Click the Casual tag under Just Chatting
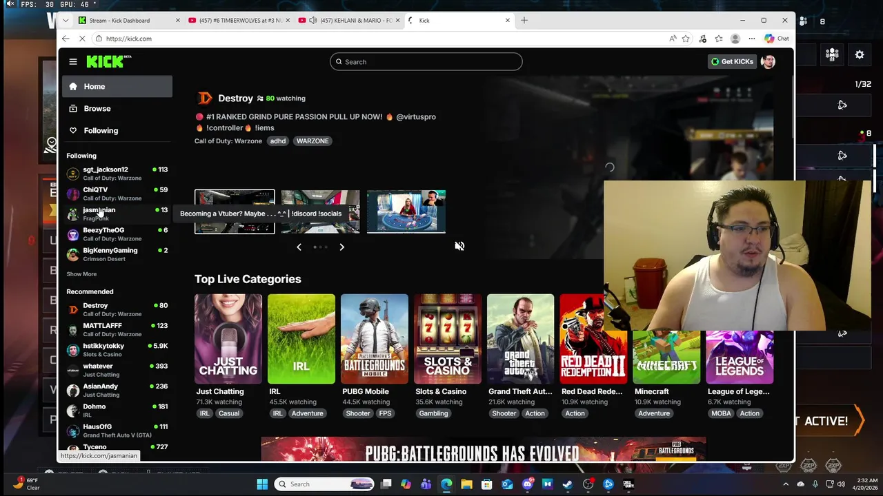883x496 pixels. pyautogui.click(x=229, y=413)
